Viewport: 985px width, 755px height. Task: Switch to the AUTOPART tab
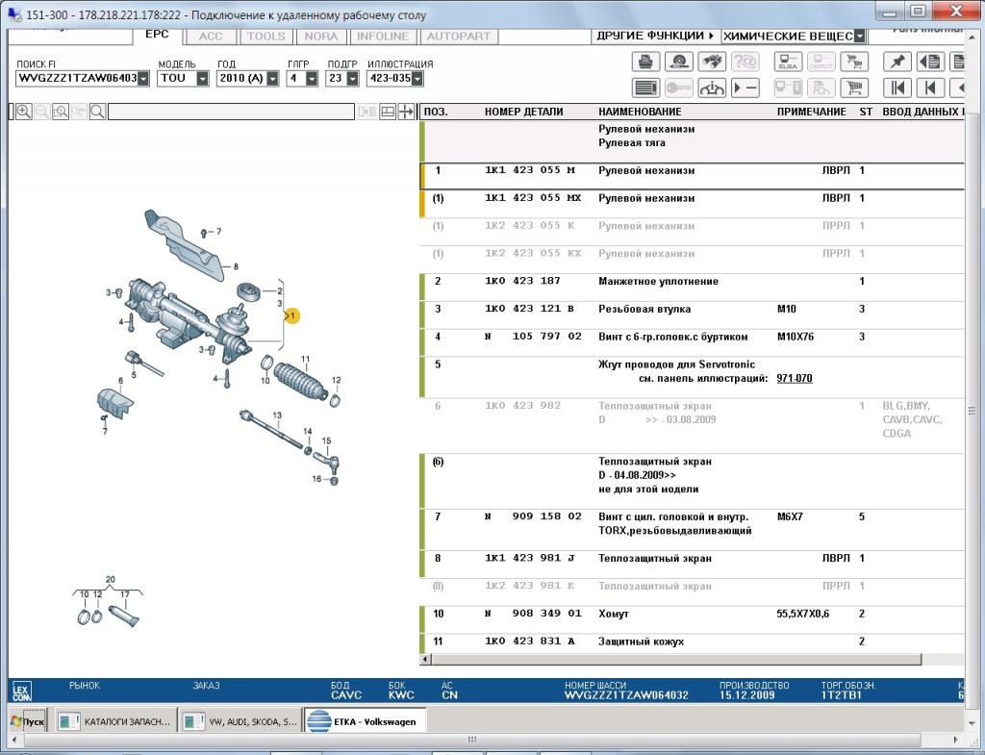(x=458, y=37)
